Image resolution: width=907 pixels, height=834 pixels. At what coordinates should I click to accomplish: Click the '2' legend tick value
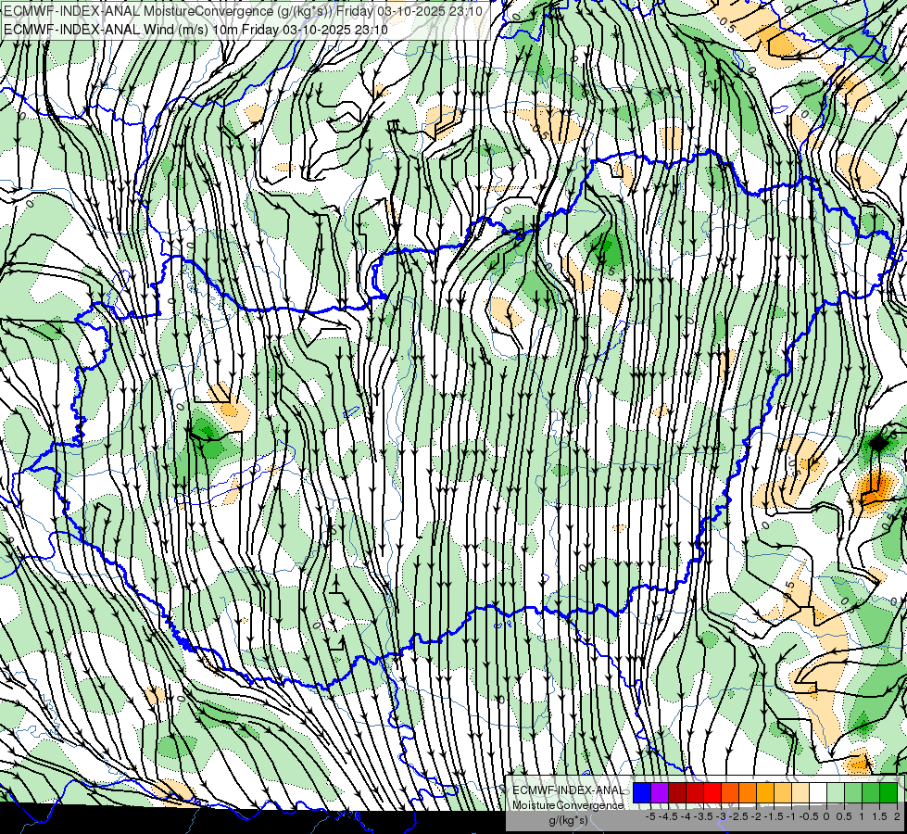(897, 816)
